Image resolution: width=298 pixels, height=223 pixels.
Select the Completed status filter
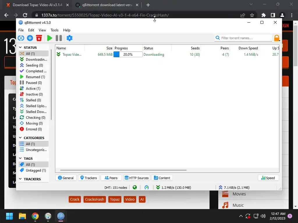pos(34,71)
